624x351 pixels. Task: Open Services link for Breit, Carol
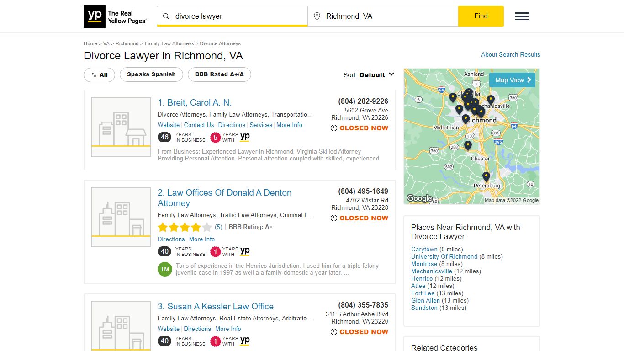(261, 125)
